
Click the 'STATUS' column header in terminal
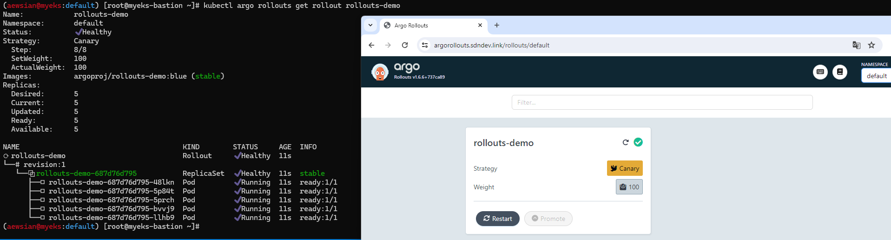(x=245, y=147)
